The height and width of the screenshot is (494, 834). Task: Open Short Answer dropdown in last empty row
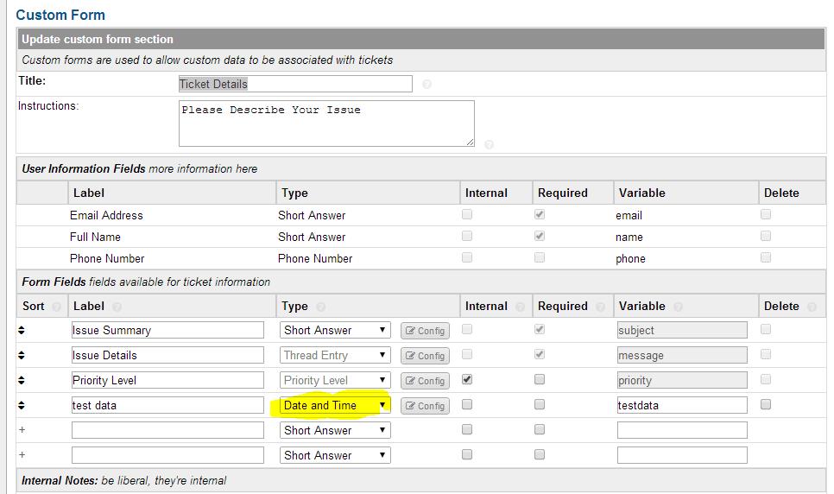(335, 455)
